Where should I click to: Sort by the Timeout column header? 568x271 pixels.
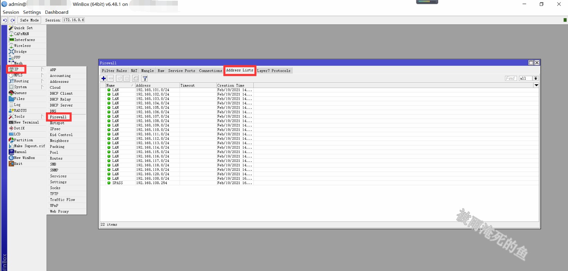pos(198,85)
